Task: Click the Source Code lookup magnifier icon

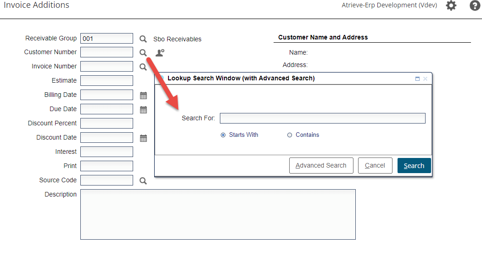Action: (x=143, y=181)
